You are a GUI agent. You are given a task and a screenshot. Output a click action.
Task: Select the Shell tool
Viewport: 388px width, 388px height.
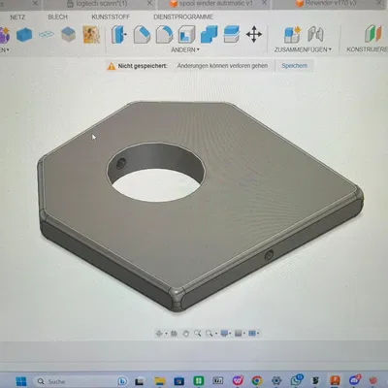pyautogui.click(x=186, y=35)
